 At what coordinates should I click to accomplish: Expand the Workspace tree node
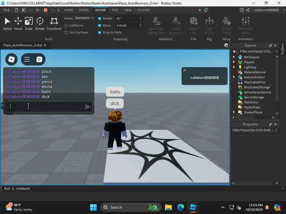(234, 57)
